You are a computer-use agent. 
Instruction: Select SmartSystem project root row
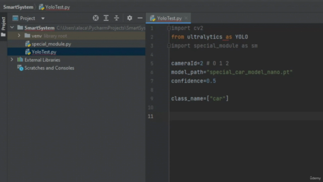[76, 28]
